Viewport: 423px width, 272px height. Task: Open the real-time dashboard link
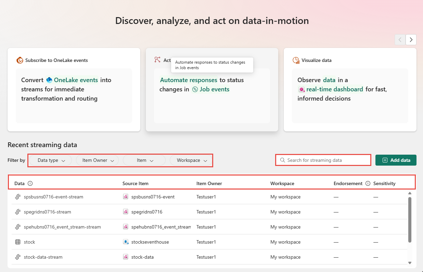point(334,89)
